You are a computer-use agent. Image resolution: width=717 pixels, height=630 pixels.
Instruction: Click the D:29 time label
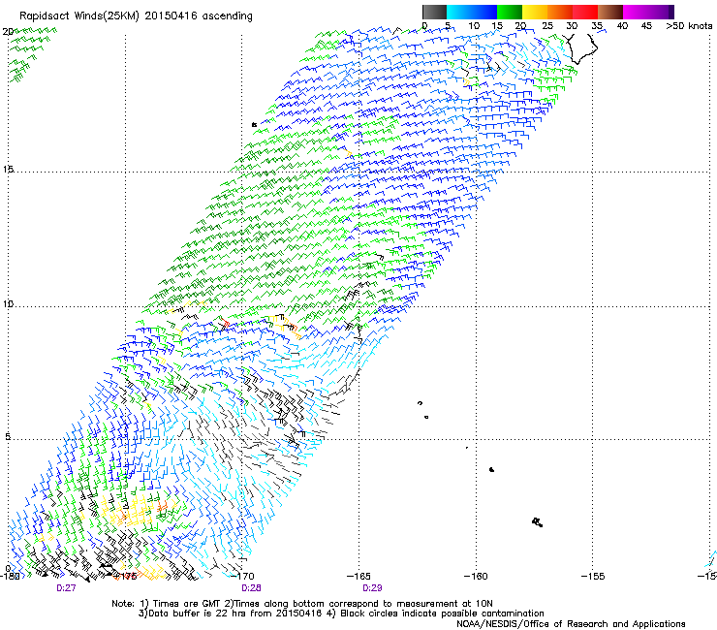tap(372, 588)
